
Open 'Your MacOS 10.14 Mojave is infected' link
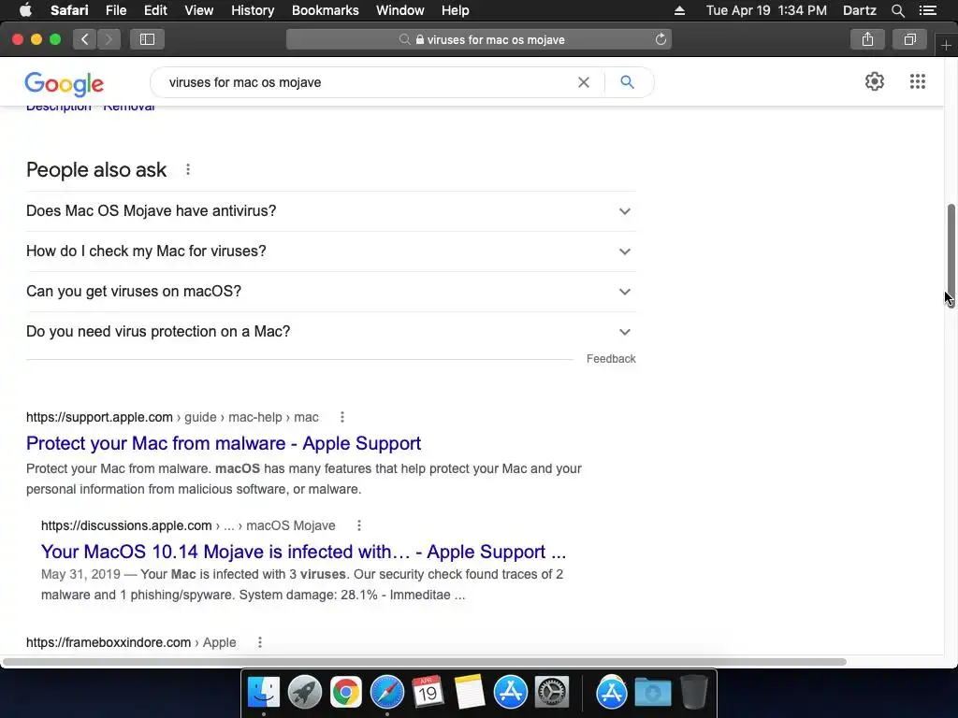[x=304, y=552]
